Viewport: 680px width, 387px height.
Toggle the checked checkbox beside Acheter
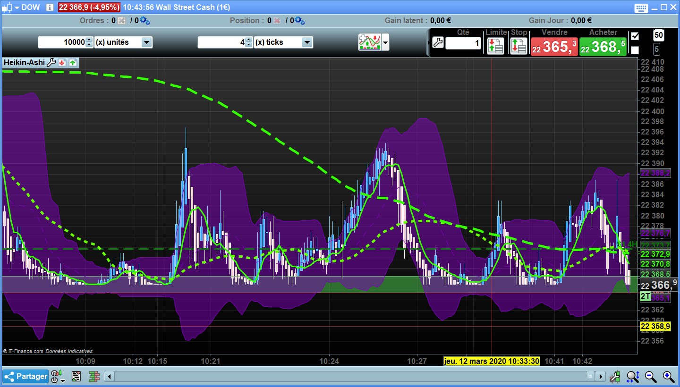pyautogui.click(x=635, y=36)
